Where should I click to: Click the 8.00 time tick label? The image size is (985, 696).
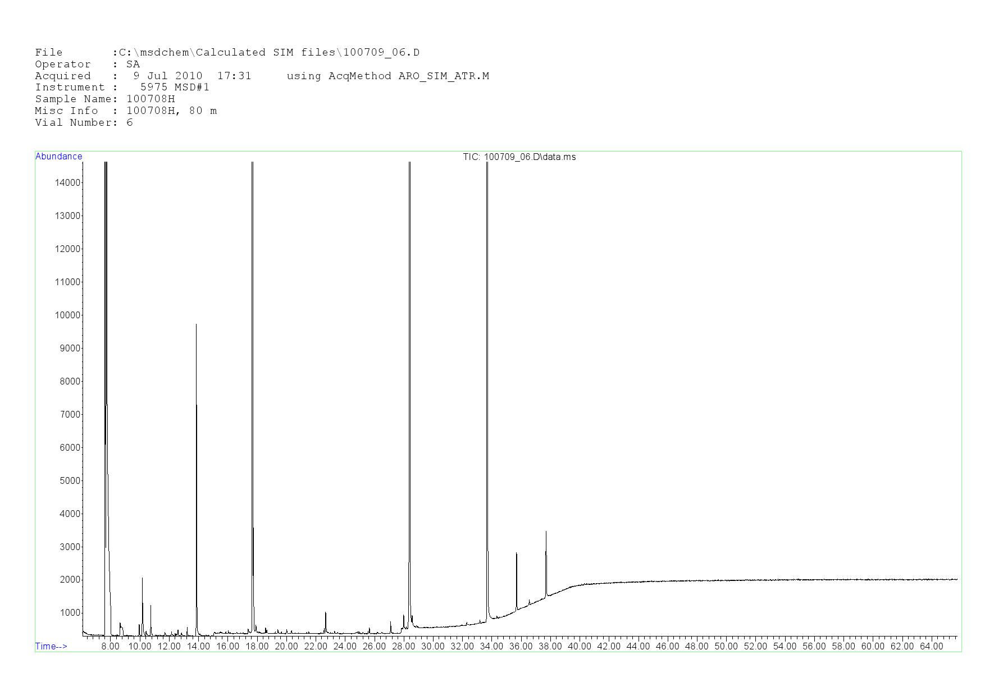coord(110,646)
